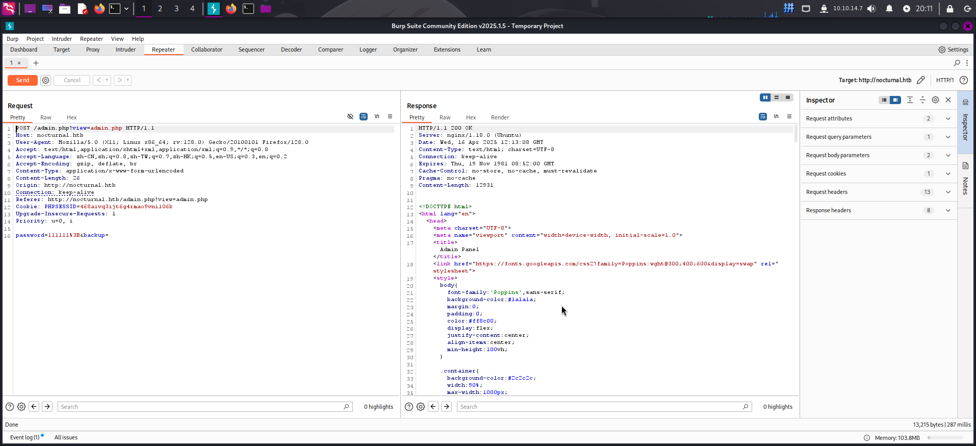Focus the Request search field

204,407
